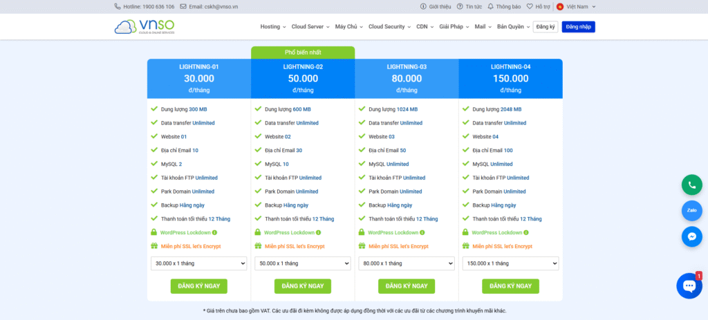The height and width of the screenshot is (320, 708).
Task: Click the green phone call floating icon
Action: pos(691,185)
